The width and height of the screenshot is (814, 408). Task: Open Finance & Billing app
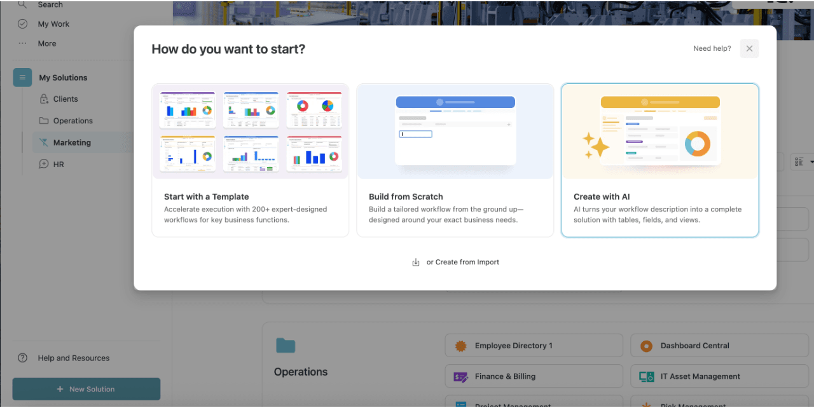(534, 376)
